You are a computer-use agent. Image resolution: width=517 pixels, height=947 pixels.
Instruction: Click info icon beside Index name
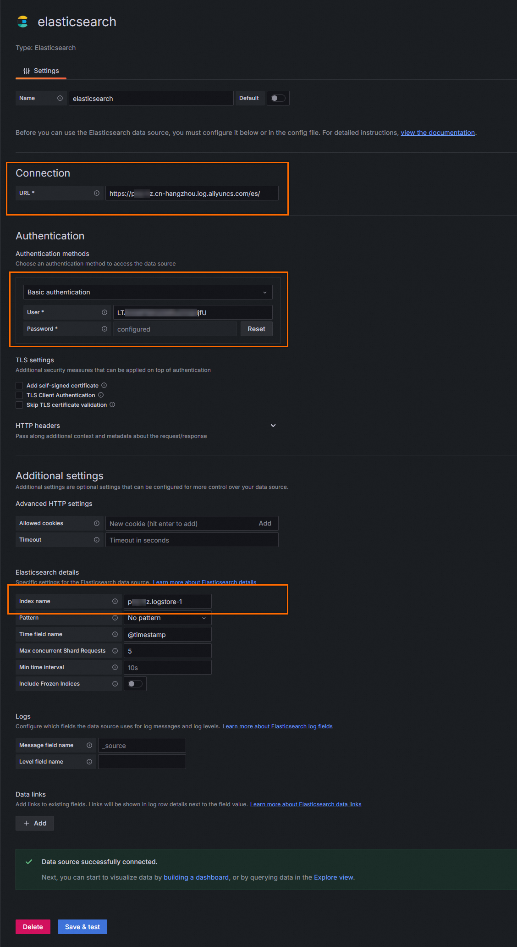tap(115, 601)
